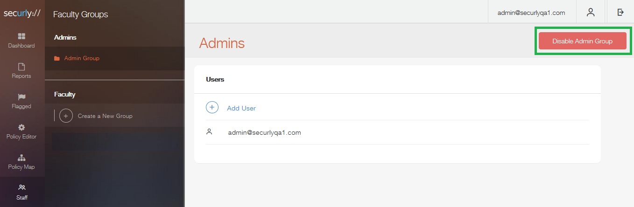Click the logout arrow icon
634x207 pixels.
[x=620, y=12]
